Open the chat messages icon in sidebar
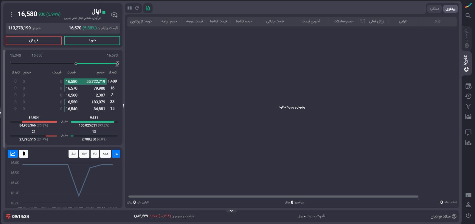 [468, 132]
